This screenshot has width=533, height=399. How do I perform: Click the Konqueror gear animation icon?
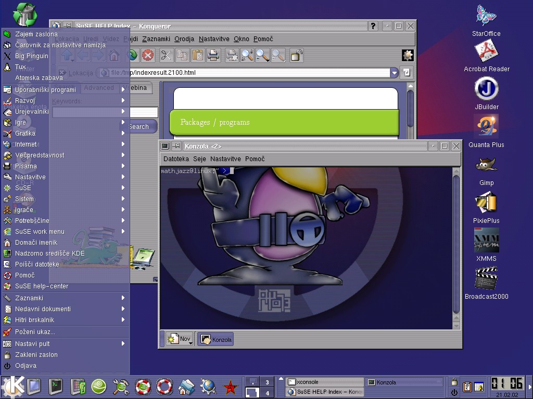(408, 55)
